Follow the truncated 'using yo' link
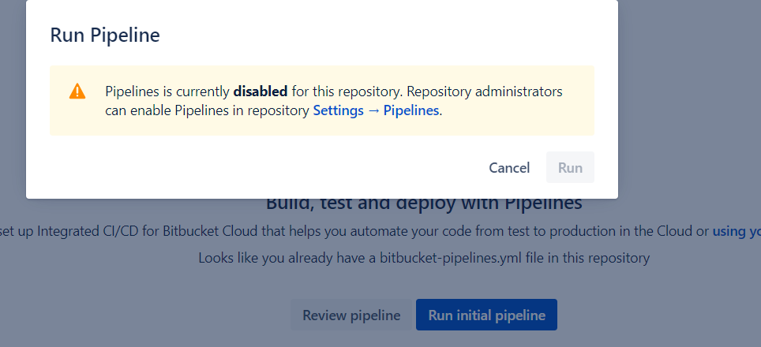761x347 pixels. (x=737, y=232)
